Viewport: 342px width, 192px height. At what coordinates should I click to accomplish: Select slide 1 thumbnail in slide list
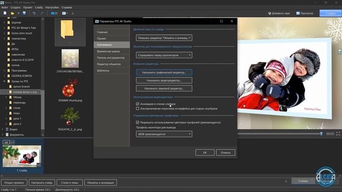22,156
